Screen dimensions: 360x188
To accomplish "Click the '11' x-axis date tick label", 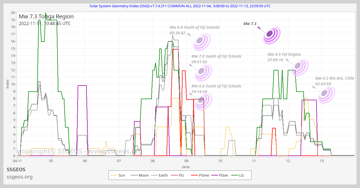I will pyautogui.click(x=254, y=161).
